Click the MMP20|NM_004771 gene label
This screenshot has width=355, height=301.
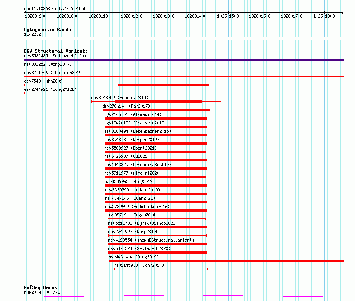point(42,292)
